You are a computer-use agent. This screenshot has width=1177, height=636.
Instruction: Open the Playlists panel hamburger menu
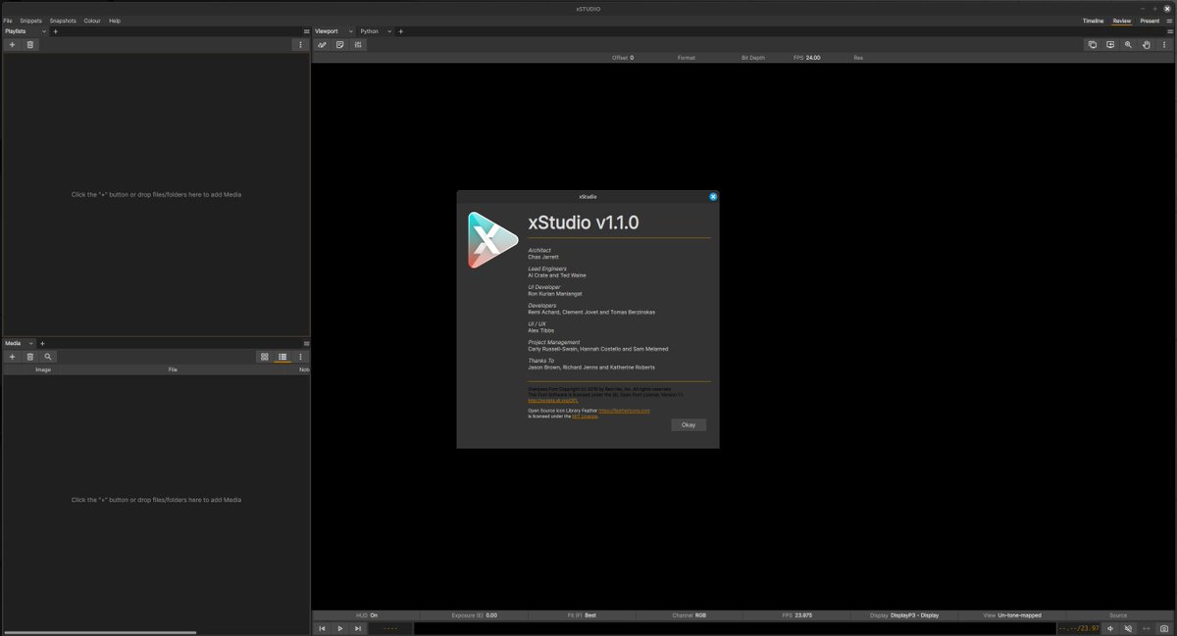(306, 31)
